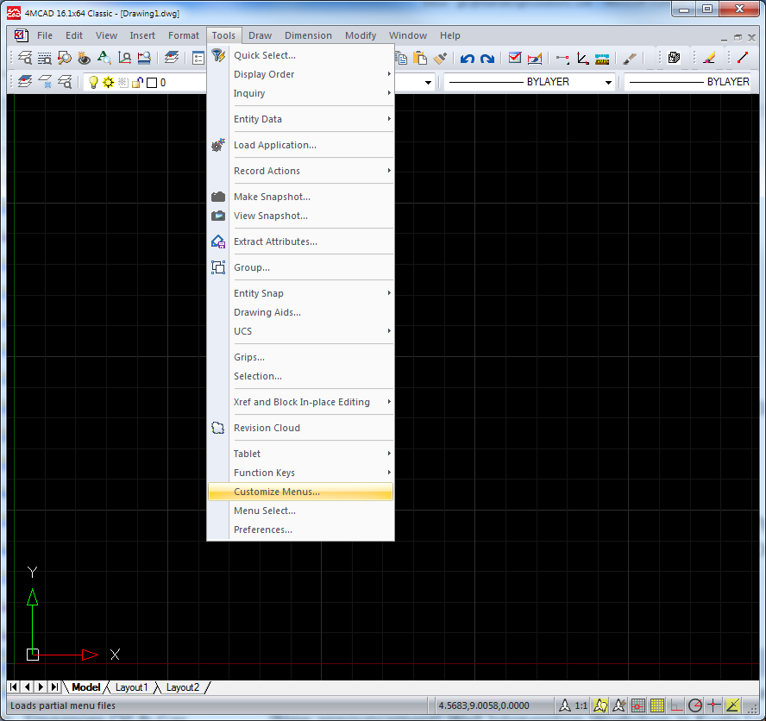Click the first layout tab scroll arrow

(14, 687)
